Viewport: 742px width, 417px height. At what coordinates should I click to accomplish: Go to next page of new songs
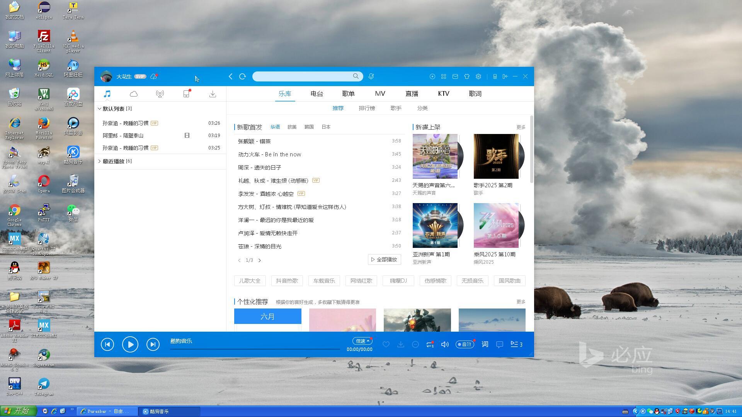(260, 260)
